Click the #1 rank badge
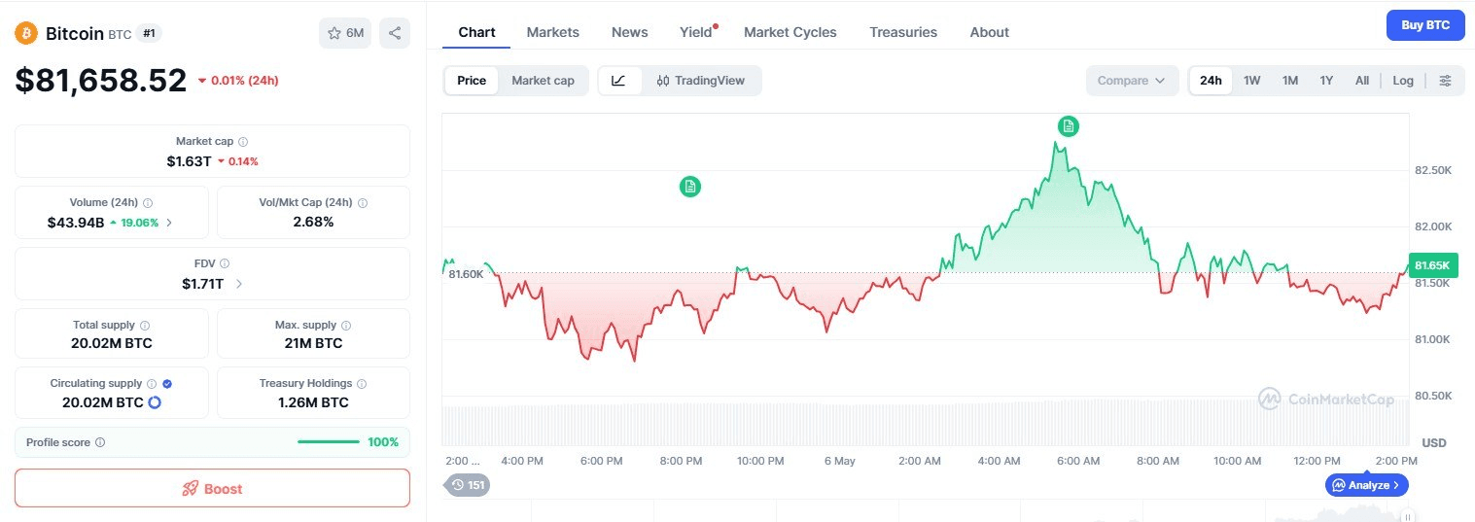Screen dimensions: 1475x522 149,33
